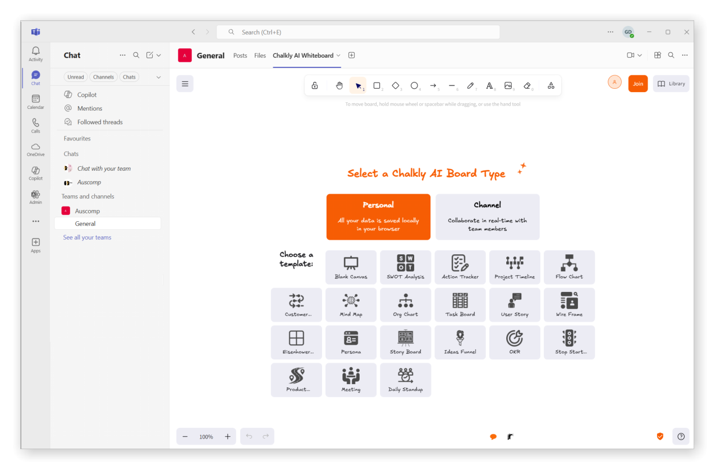Pick the Mind Map template
The width and height of the screenshot is (720, 475).
pos(351,305)
